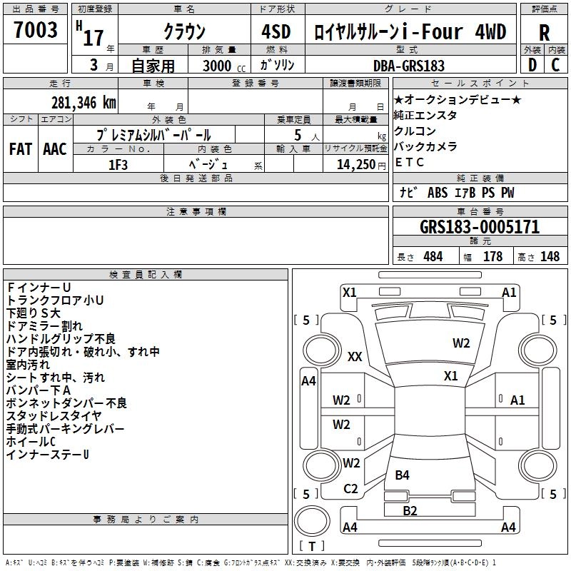Click the X1 mark at the diagram's top-left corner
Image resolution: width=571 pixels, height=571 pixels.
point(349,292)
